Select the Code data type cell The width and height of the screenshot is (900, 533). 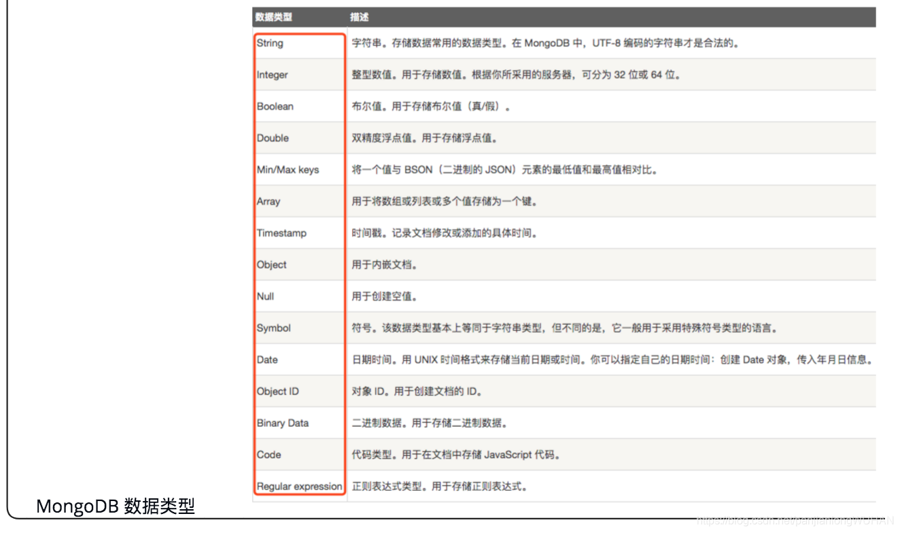pos(269,454)
